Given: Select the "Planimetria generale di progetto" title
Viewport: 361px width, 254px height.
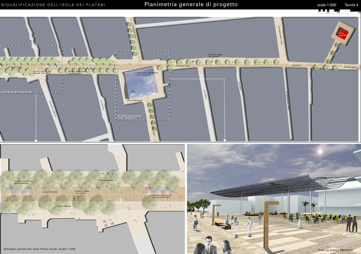Looking at the screenshot, I should pyautogui.click(x=191, y=4).
